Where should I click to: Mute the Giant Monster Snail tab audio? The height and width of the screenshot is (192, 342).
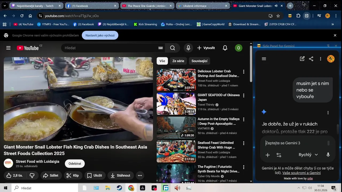click(276, 6)
